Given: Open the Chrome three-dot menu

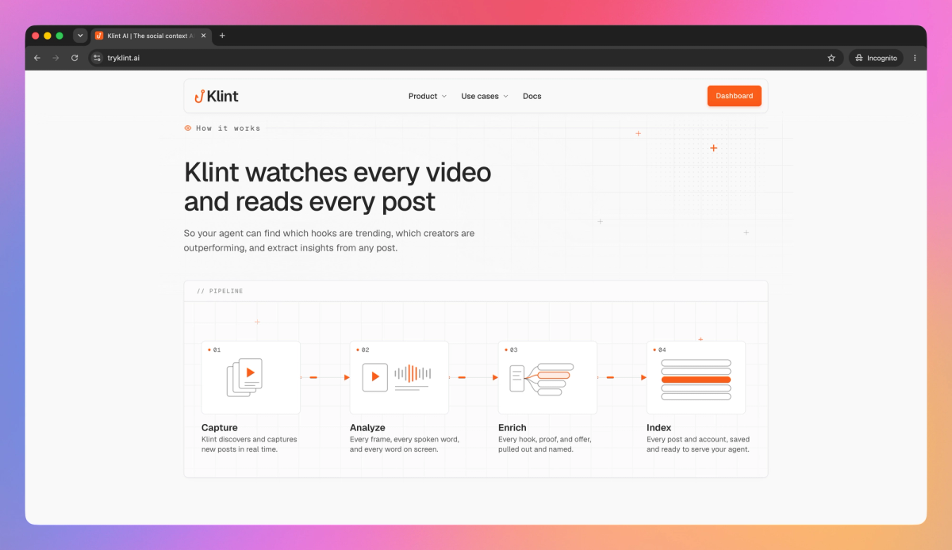Looking at the screenshot, I should tap(915, 58).
